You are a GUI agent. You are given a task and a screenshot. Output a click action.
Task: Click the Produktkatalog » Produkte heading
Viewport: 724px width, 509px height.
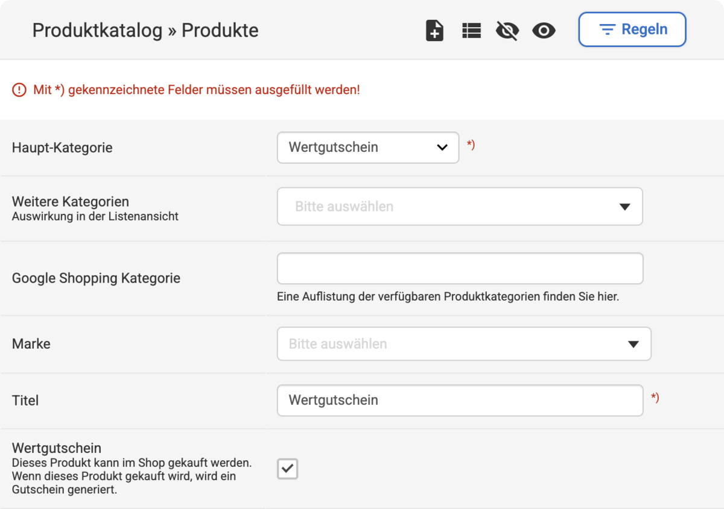pos(145,30)
